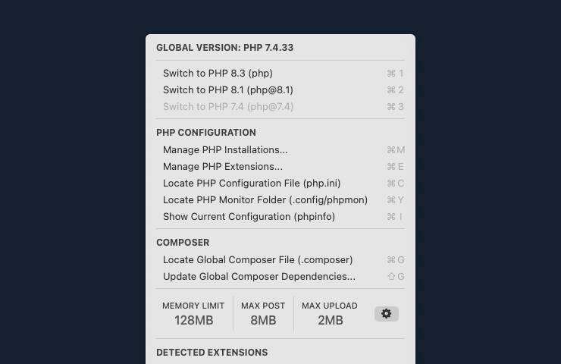This screenshot has width=561, height=364.
Task: Open Manage PHP Installations
Action: [225, 150]
